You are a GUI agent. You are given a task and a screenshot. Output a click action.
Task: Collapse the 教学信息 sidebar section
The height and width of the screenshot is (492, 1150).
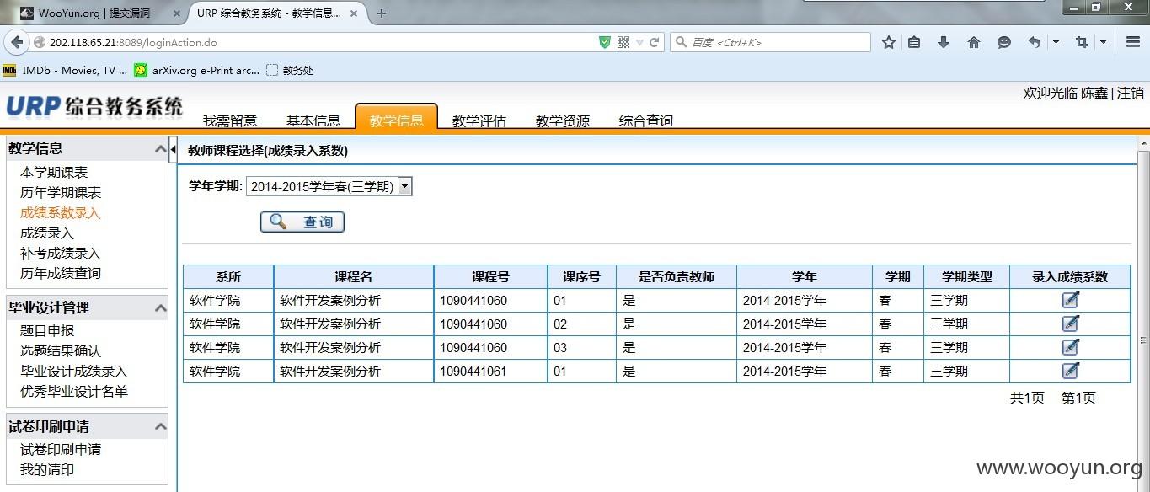click(160, 149)
